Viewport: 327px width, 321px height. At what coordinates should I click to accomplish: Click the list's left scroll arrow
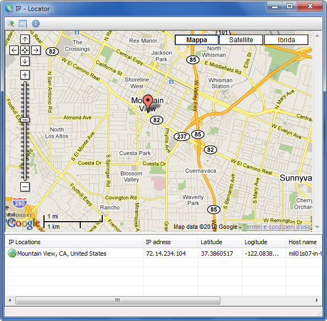(10, 300)
